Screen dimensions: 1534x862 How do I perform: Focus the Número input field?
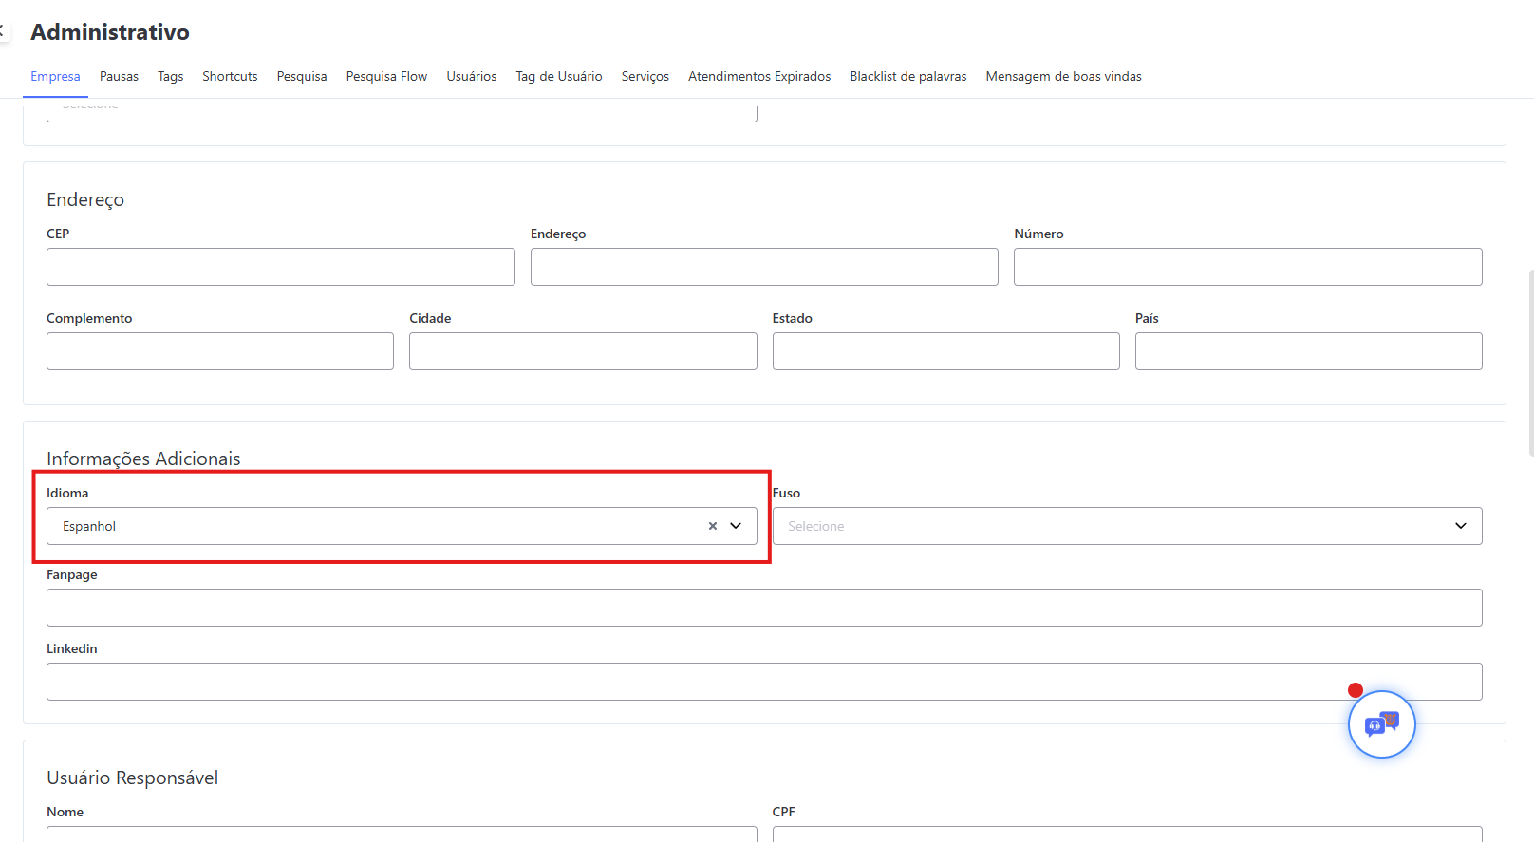pos(1247,267)
